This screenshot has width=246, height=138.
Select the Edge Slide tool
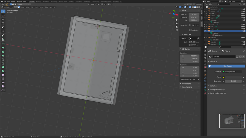[x=3, y=79]
